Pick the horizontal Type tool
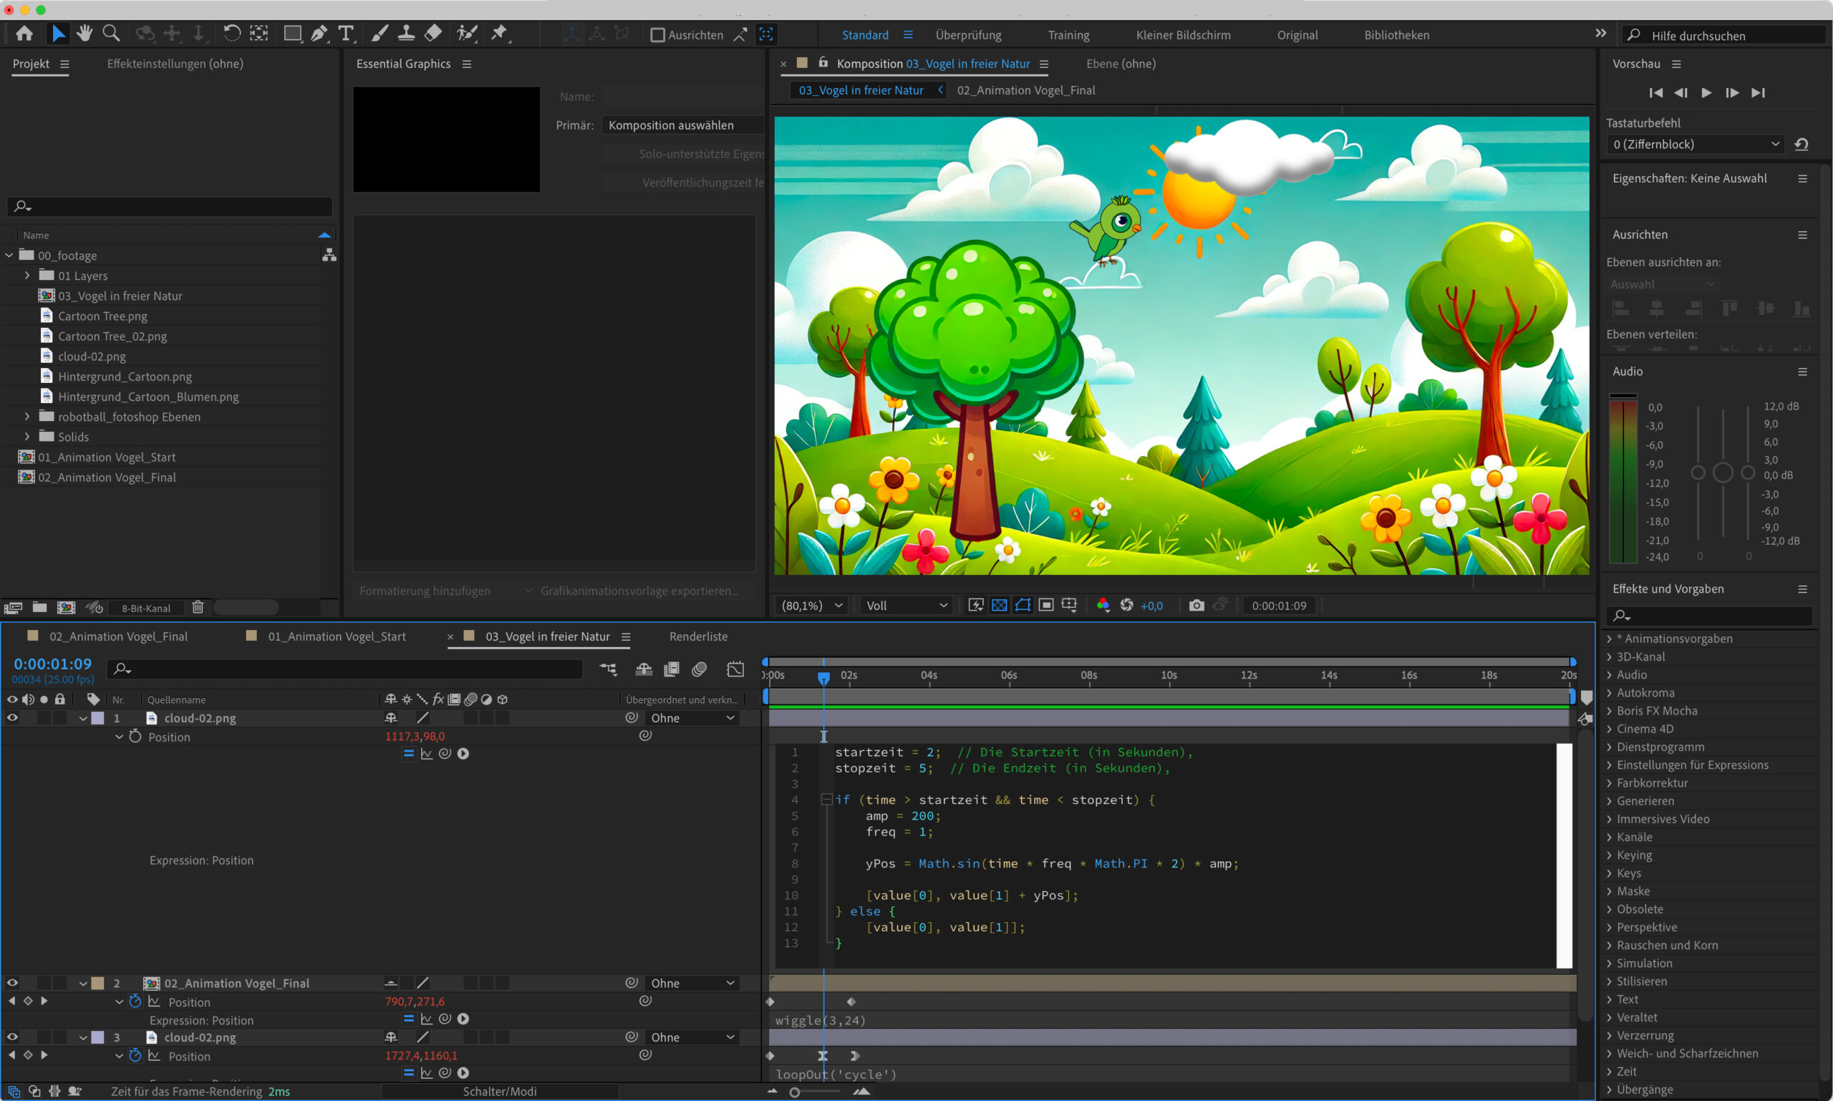This screenshot has width=1833, height=1101. point(346,34)
